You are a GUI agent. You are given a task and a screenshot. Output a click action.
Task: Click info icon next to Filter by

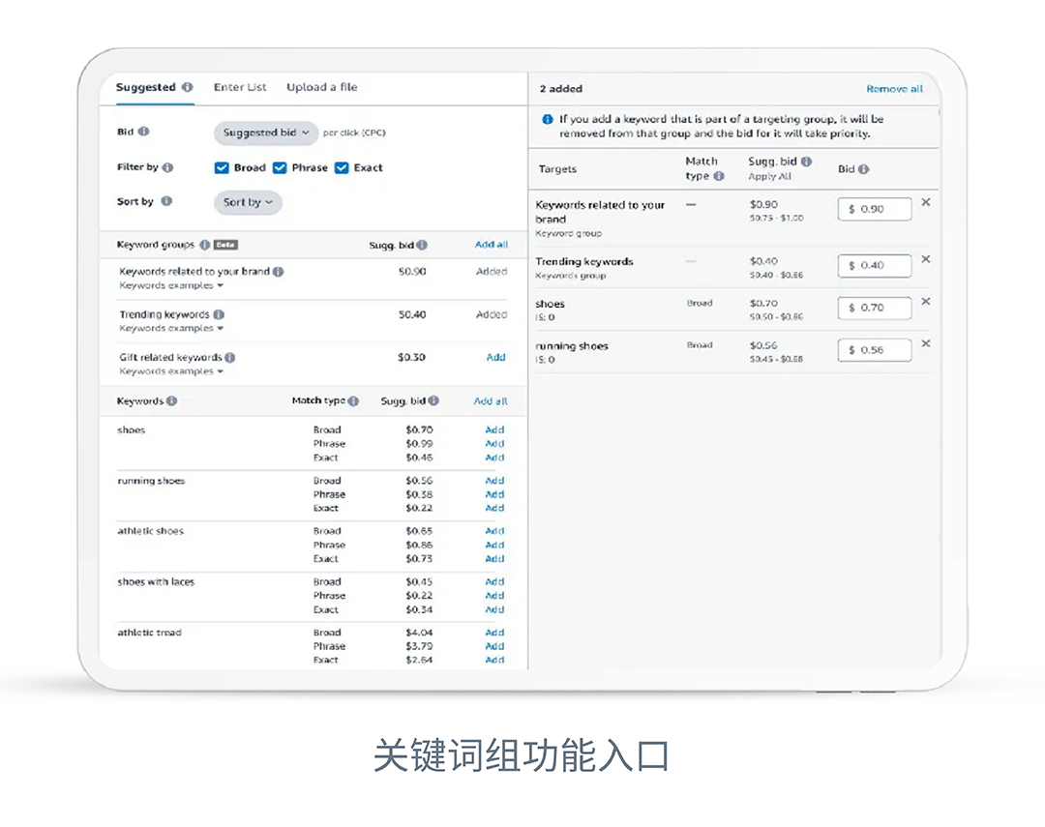[x=168, y=167]
